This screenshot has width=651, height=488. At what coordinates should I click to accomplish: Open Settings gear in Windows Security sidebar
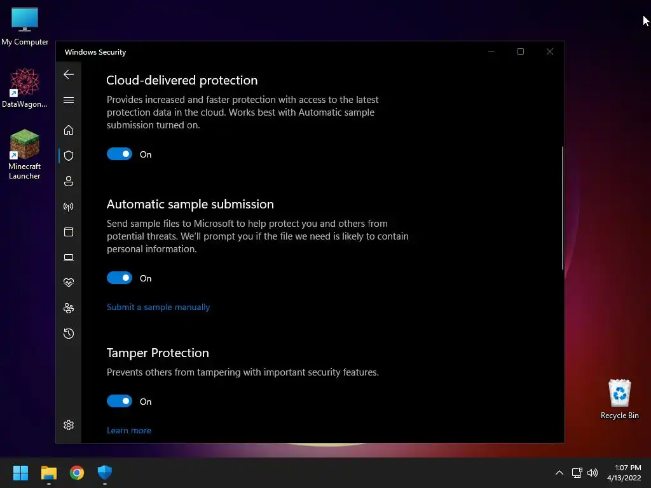69,425
